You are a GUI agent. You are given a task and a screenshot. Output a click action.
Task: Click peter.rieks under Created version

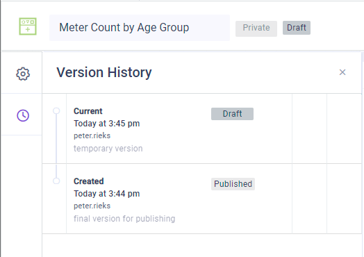[92, 206]
